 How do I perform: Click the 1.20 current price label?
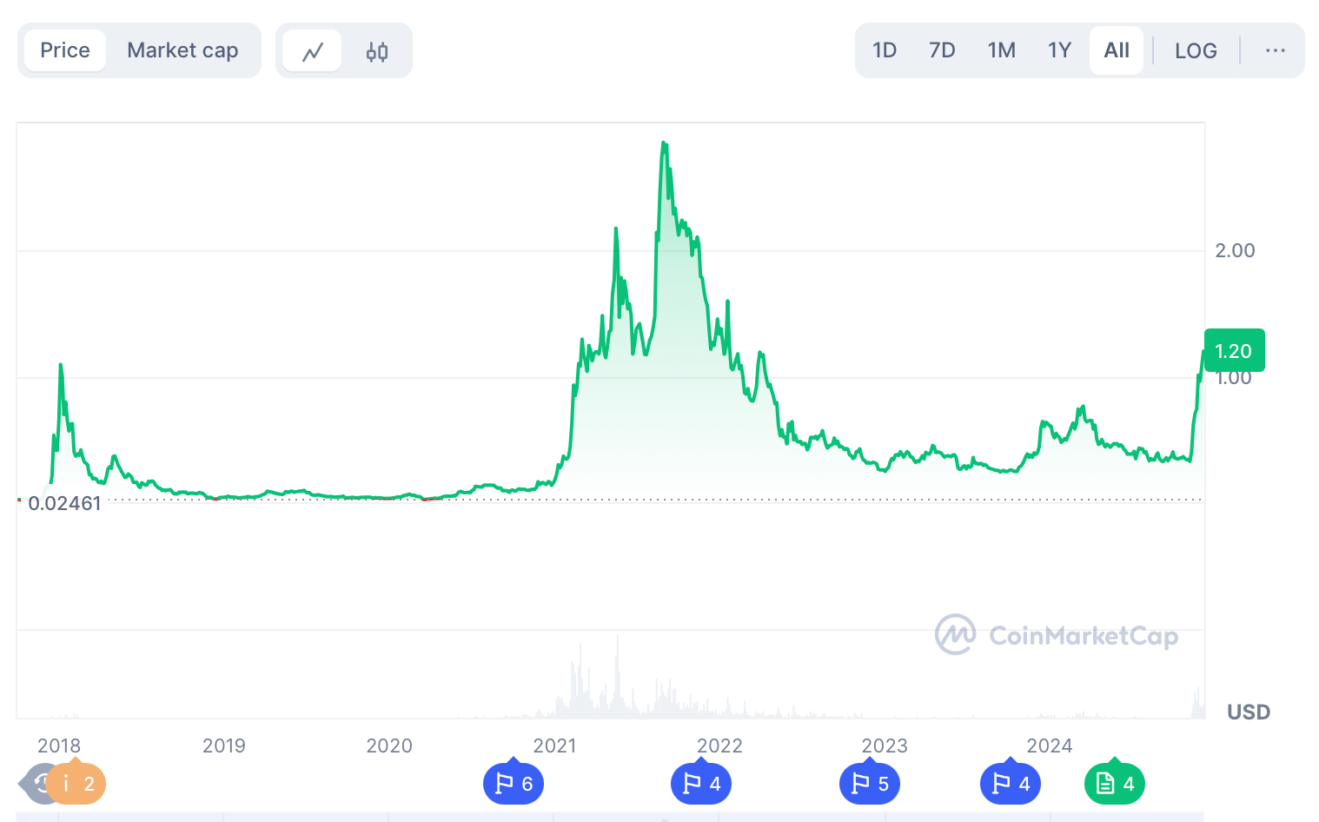1234,351
